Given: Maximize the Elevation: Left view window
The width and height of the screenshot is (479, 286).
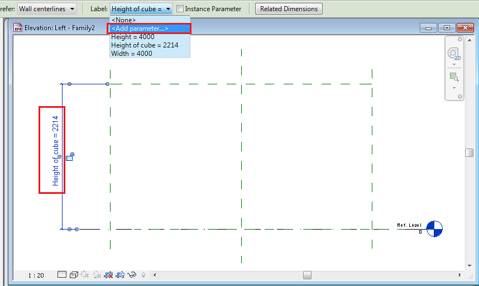Looking at the screenshot, I should [x=447, y=28].
